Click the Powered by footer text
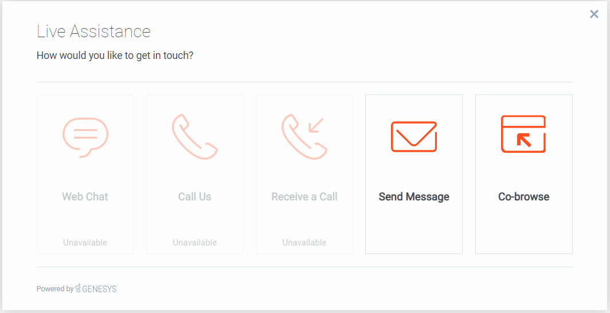Viewport: 610px width, 313px height. [55, 288]
